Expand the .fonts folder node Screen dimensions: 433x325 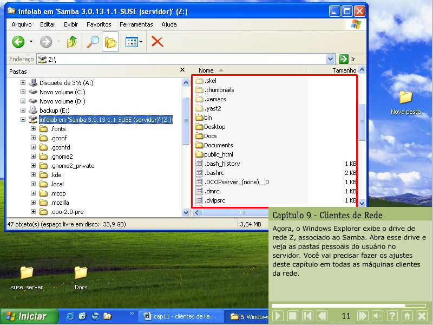pyautogui.click(x=34, y=129)
